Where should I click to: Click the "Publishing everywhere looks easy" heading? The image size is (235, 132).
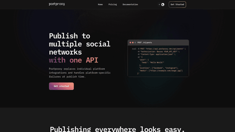pyautogui.click(x=117, y=129)
